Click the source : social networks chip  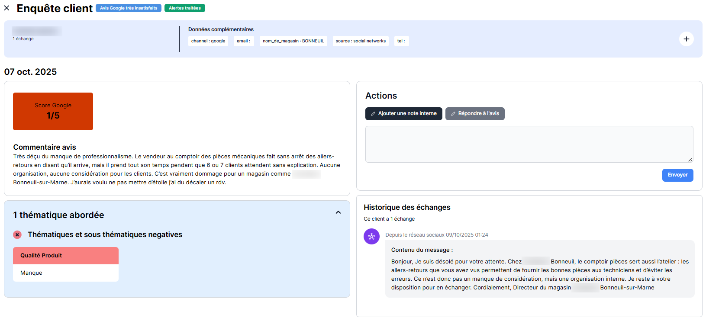tap(361, 41)
